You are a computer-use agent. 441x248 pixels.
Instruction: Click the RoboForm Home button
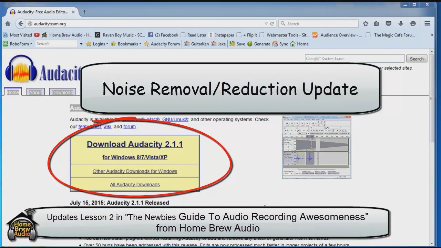(x=299, y=44)
